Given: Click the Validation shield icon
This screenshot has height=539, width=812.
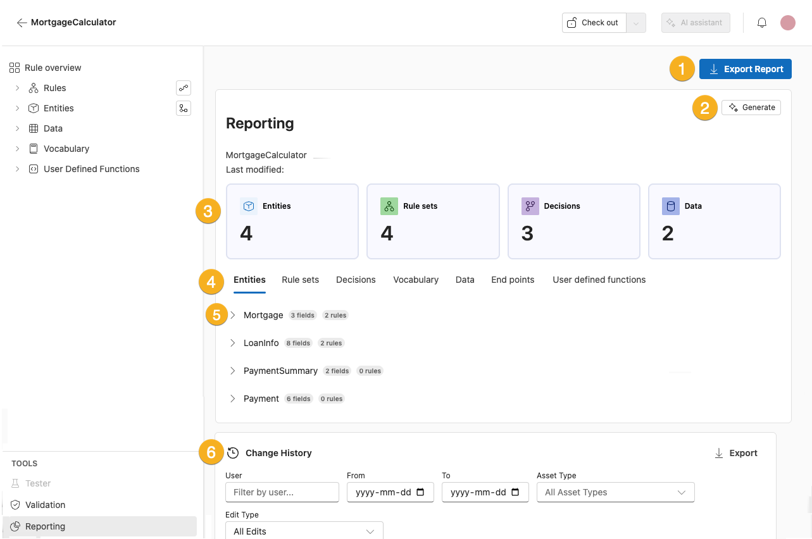Looking at the screenshot, I should (15, 505).
